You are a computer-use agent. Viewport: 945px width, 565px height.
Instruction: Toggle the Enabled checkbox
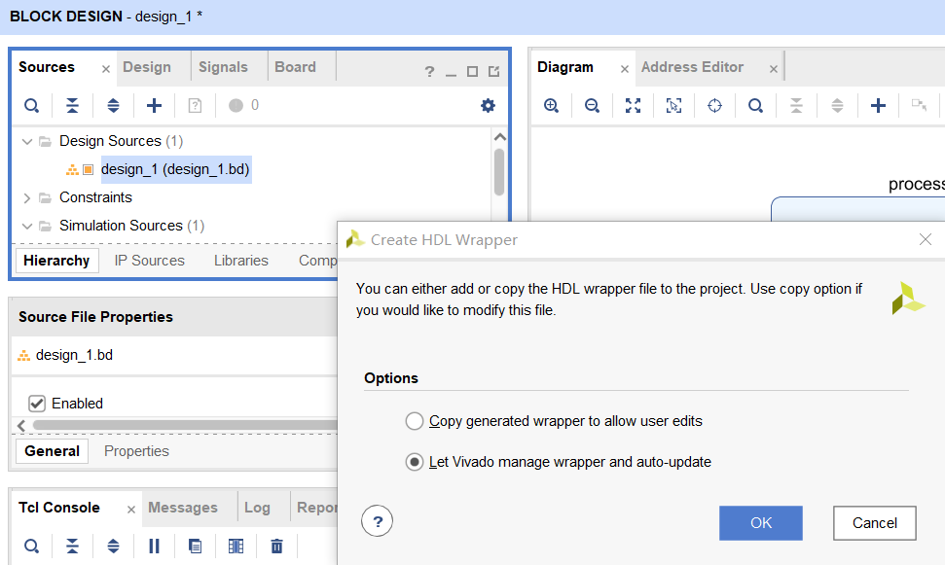click(37, 403)
